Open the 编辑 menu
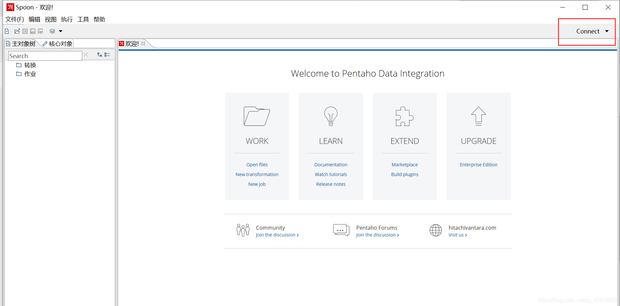Viewport: 620px width, 306px height. coord(34,19)
